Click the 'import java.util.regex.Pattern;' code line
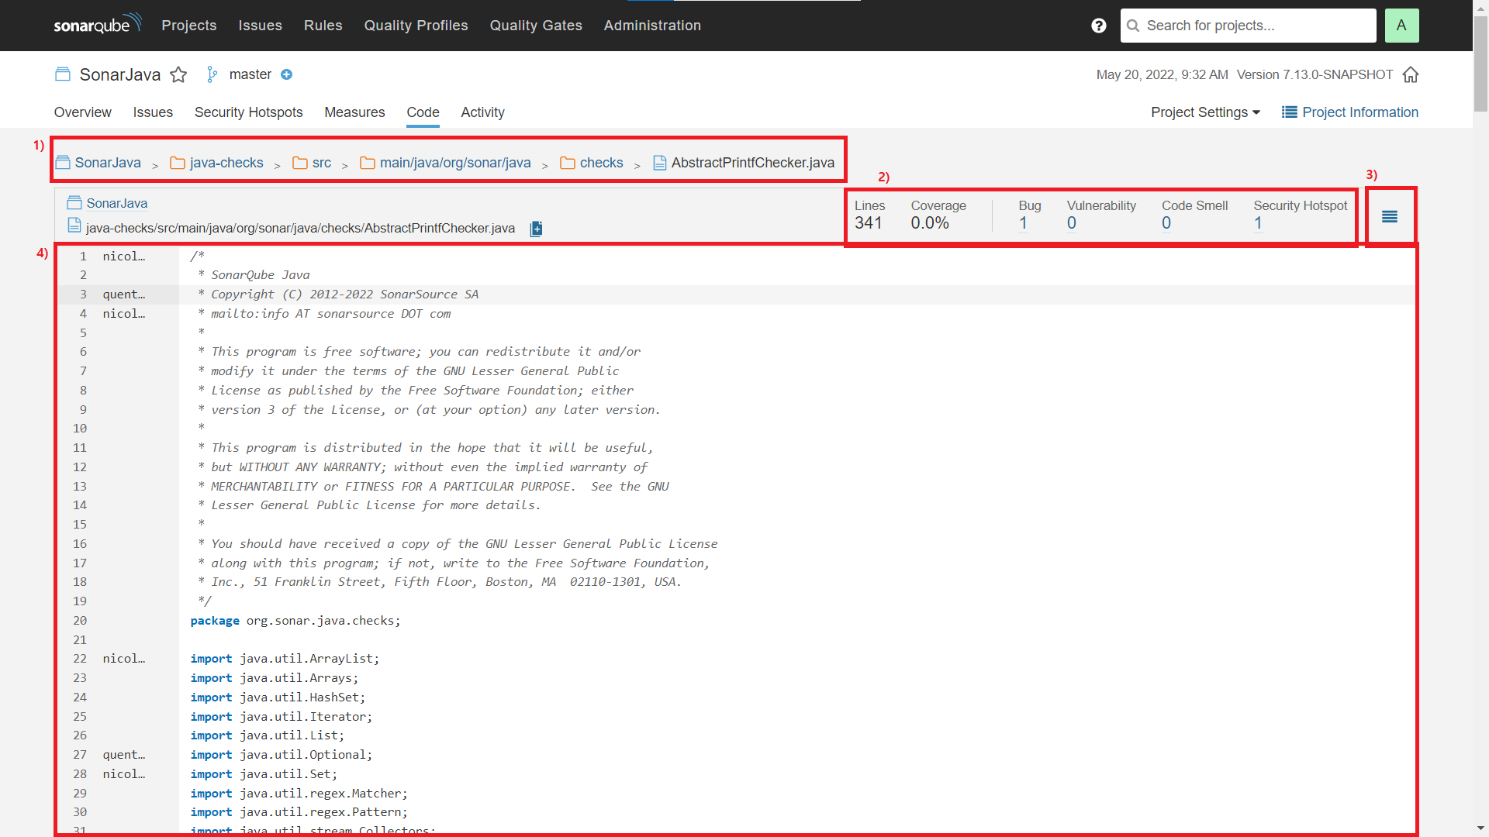The width and height of the screenshot is (1489, 837). (x=299, y=812)
